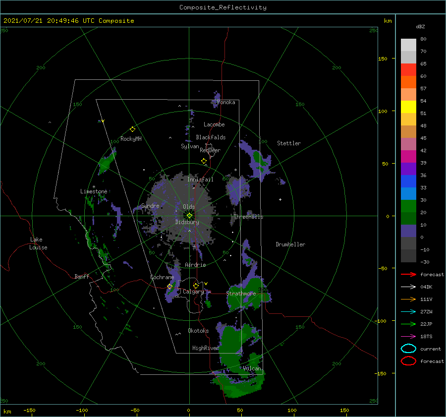Click the white asterisk marker above Limestone

[x=94, y=187]
